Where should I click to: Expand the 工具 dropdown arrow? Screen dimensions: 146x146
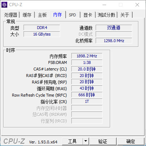point(86,141)
